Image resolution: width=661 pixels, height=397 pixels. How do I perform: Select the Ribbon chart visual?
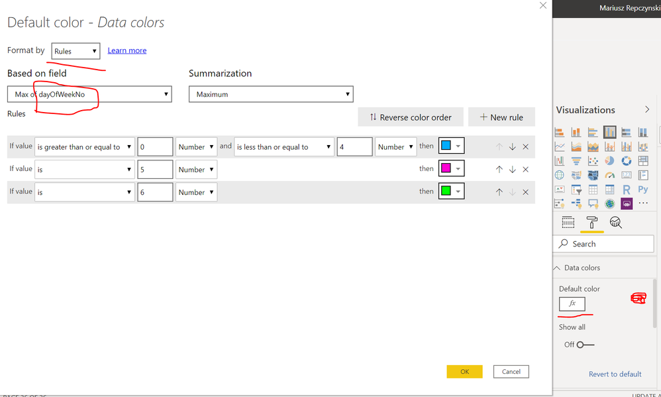coord(643,147)
